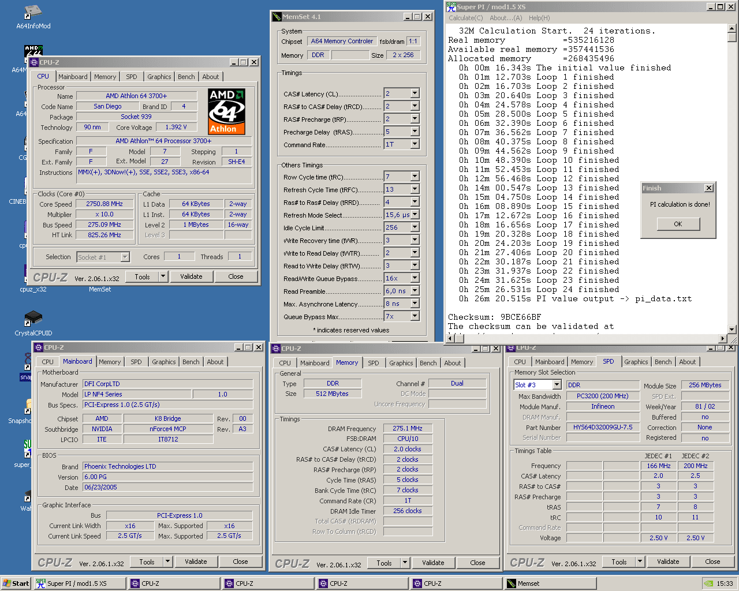Click the Memory Size field in MemSet

(x=403, y=55)
